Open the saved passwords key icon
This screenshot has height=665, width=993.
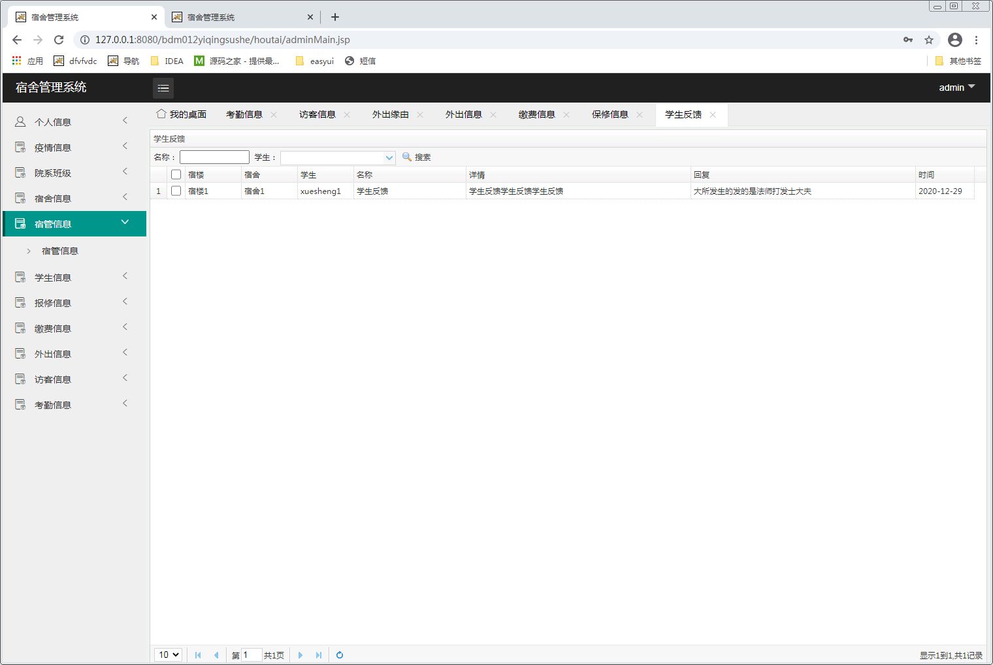coord(908,40)
